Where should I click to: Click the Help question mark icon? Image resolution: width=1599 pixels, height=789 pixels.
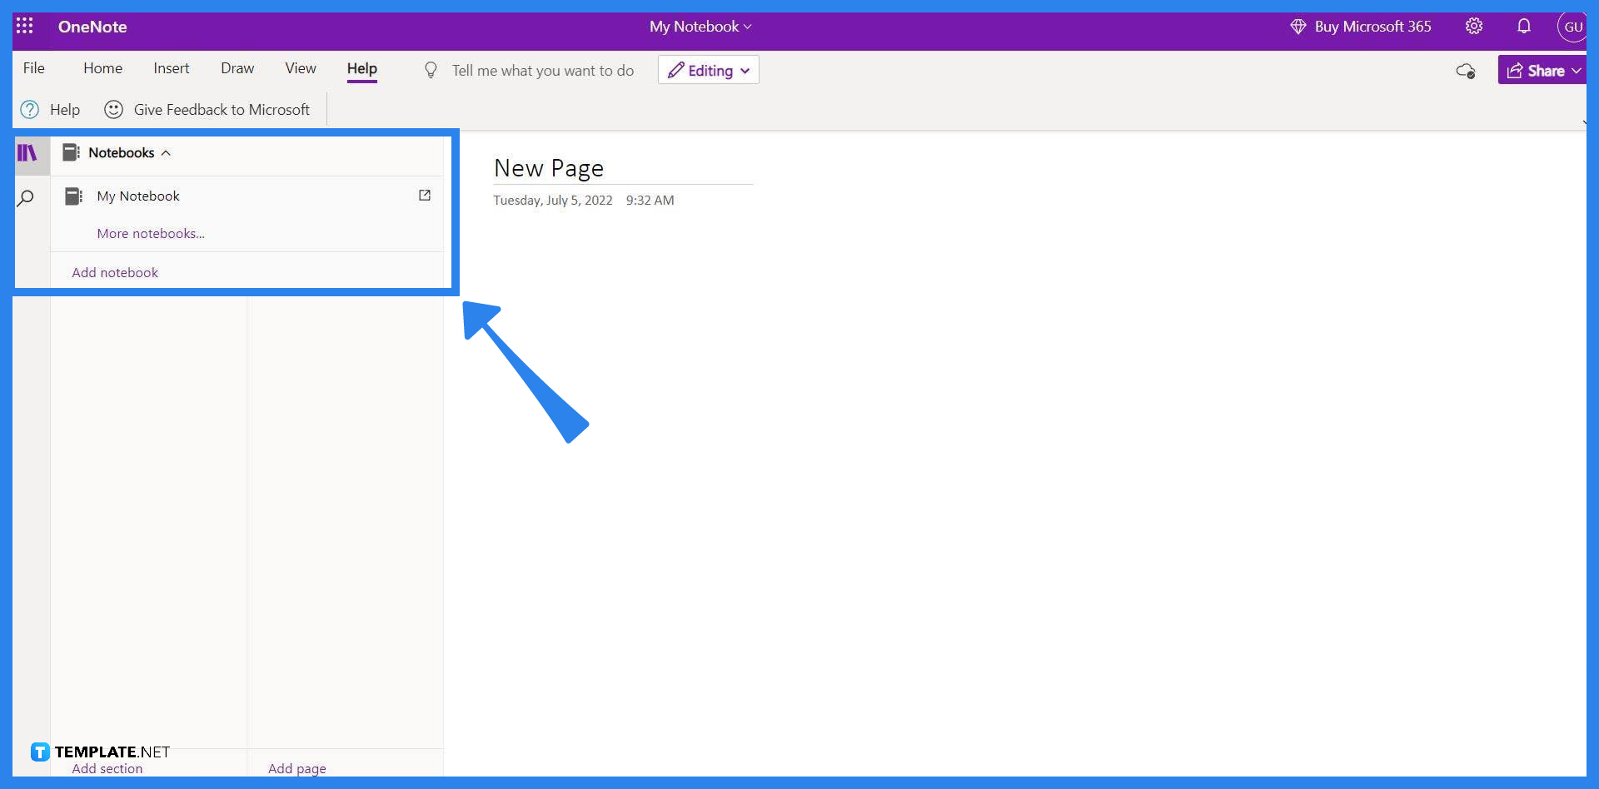click(x=29, y=109)
